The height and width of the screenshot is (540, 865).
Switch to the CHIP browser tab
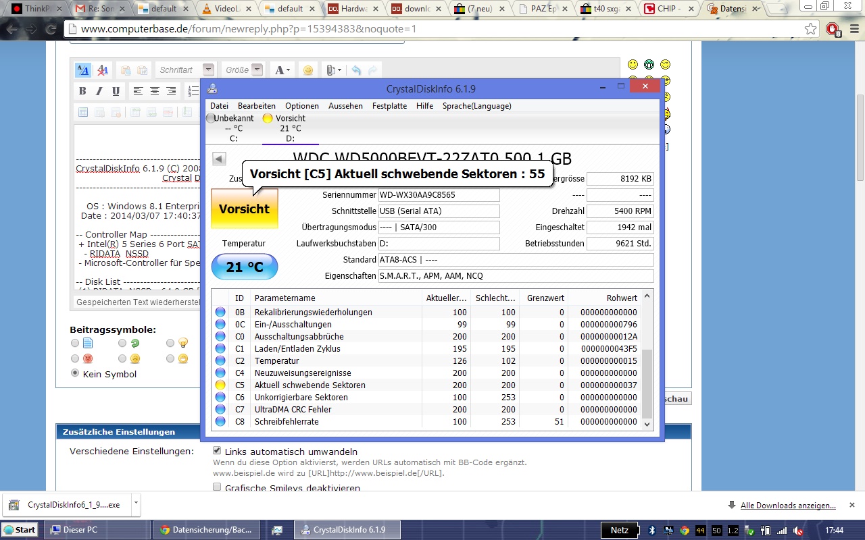pos(668,9)
